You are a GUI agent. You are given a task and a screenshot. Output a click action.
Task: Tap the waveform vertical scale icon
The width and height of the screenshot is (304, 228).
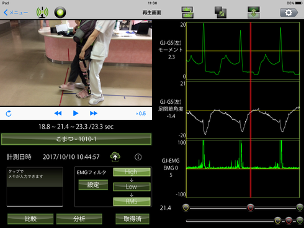(254, 12)
